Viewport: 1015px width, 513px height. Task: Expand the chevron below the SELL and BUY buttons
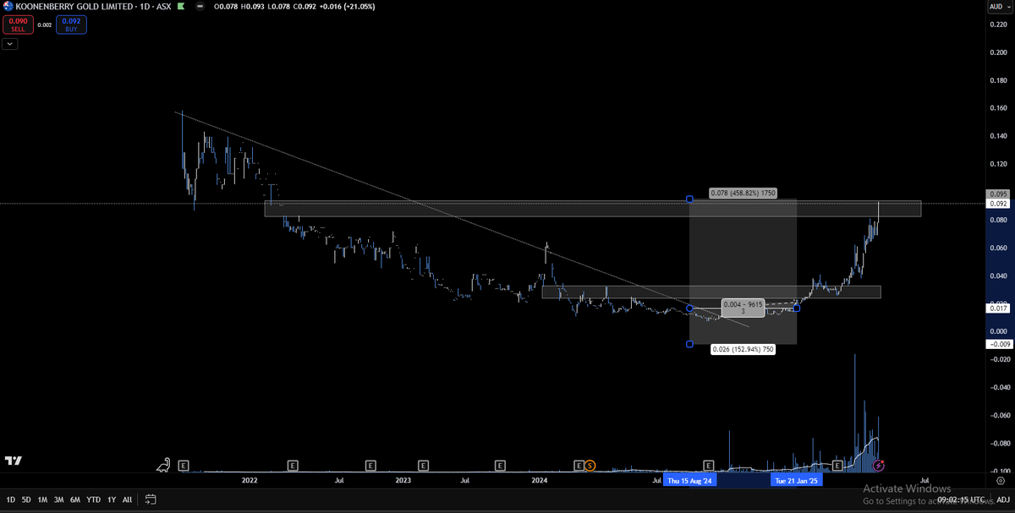pos(10,43)
